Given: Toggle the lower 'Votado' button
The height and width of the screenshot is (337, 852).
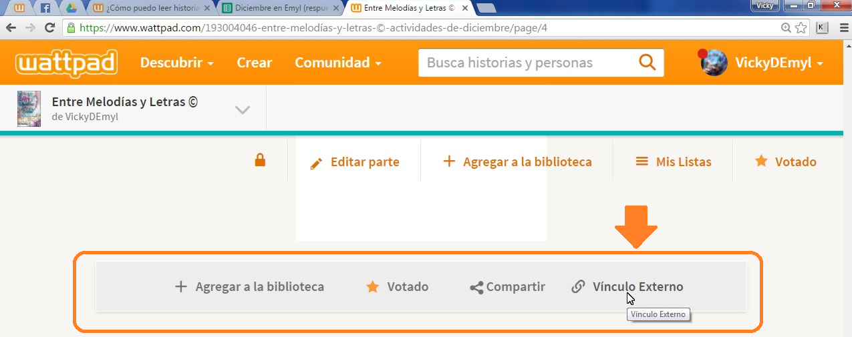Looking at the screenshot, I should point(397,287).
